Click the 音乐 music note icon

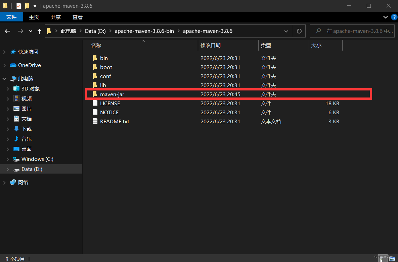(16, 139)
